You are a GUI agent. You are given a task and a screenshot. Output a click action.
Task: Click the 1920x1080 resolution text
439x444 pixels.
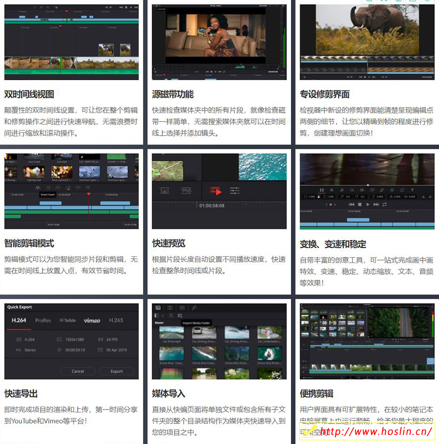75,339
